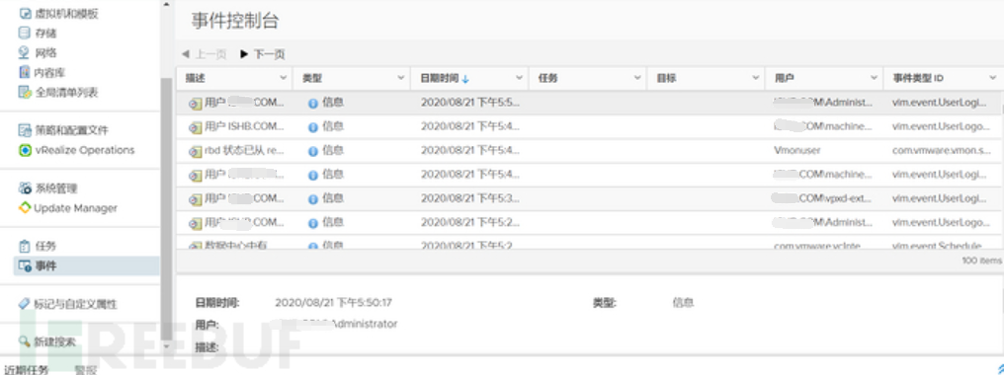Select rbd 状态已从 re... description cell
Viewport: 1004px width, 375px height.
[x=244, y=150]
